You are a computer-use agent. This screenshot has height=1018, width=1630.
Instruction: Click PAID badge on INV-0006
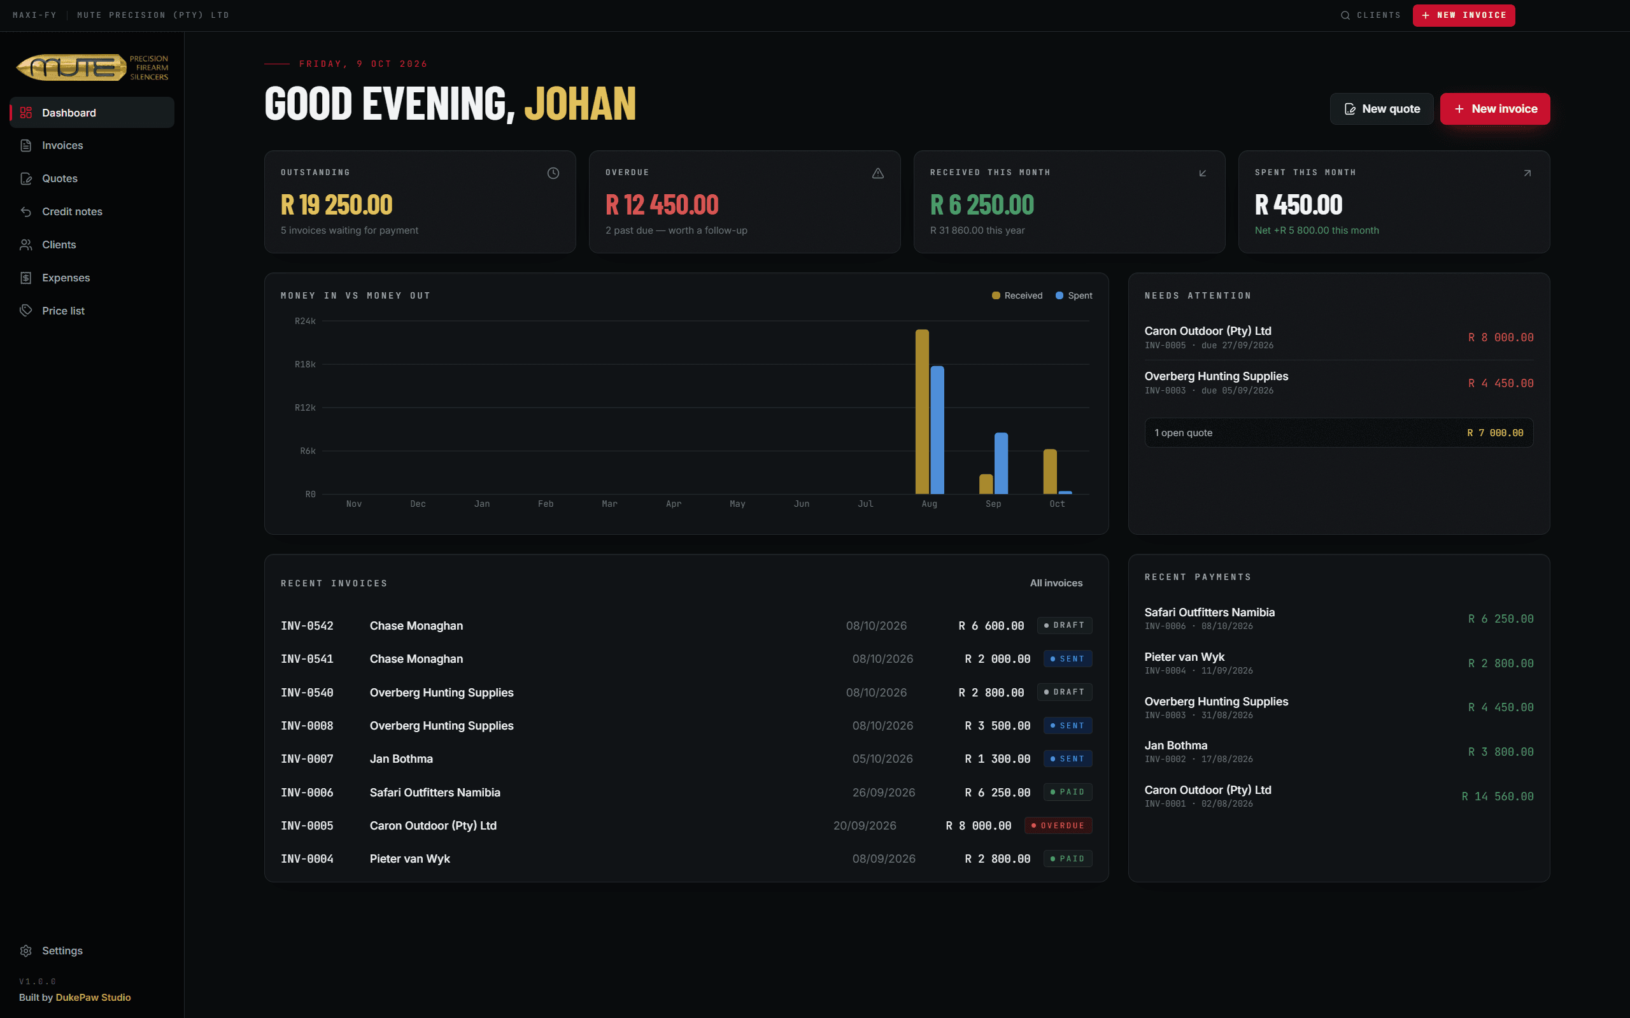tap(1067, 793)
